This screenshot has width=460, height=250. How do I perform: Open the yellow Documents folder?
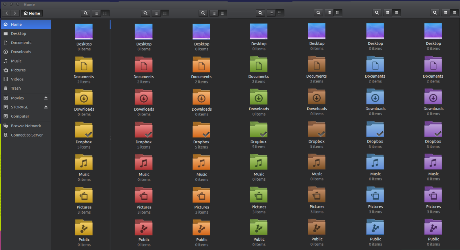(84, 65)
